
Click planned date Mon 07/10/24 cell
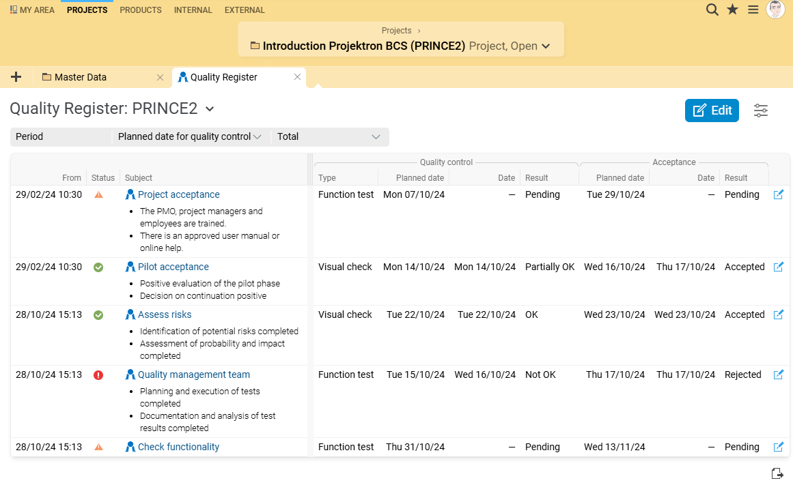point(414,194)
